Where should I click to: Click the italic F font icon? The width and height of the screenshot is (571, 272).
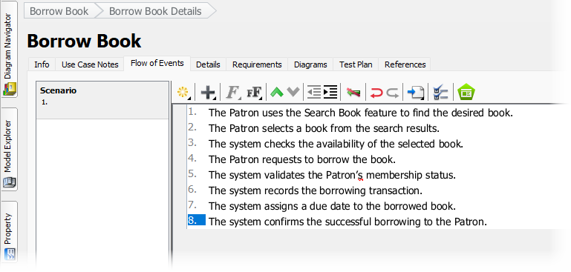232,93
